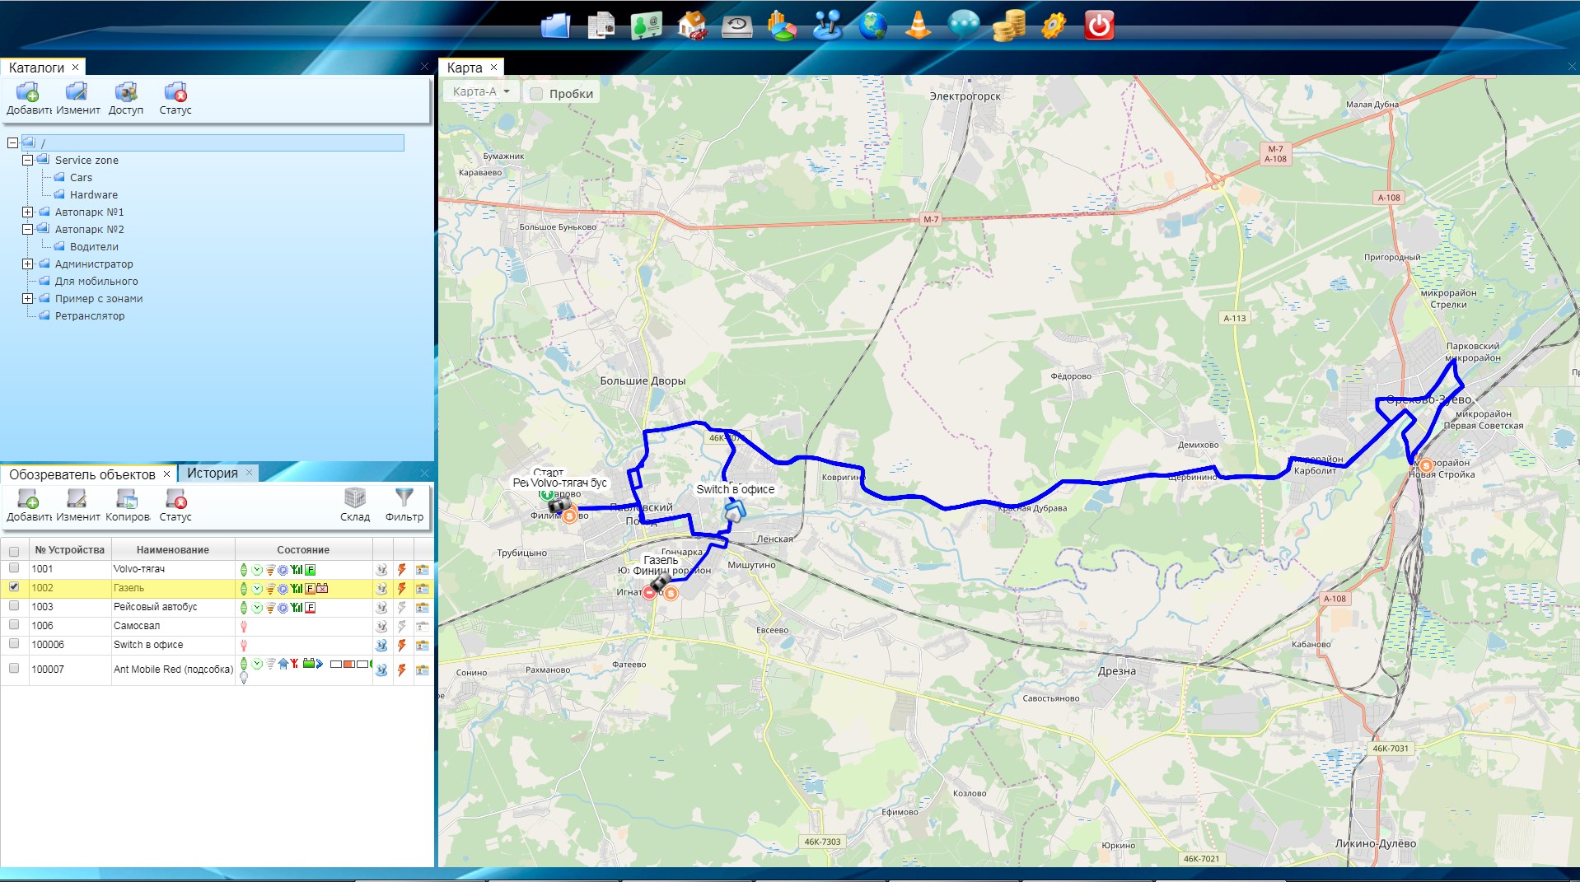Image resolution: width=1580 pixels, height=882 pixels.
Task: Click the Switch в офисе map label
Action: click(735, 489)
